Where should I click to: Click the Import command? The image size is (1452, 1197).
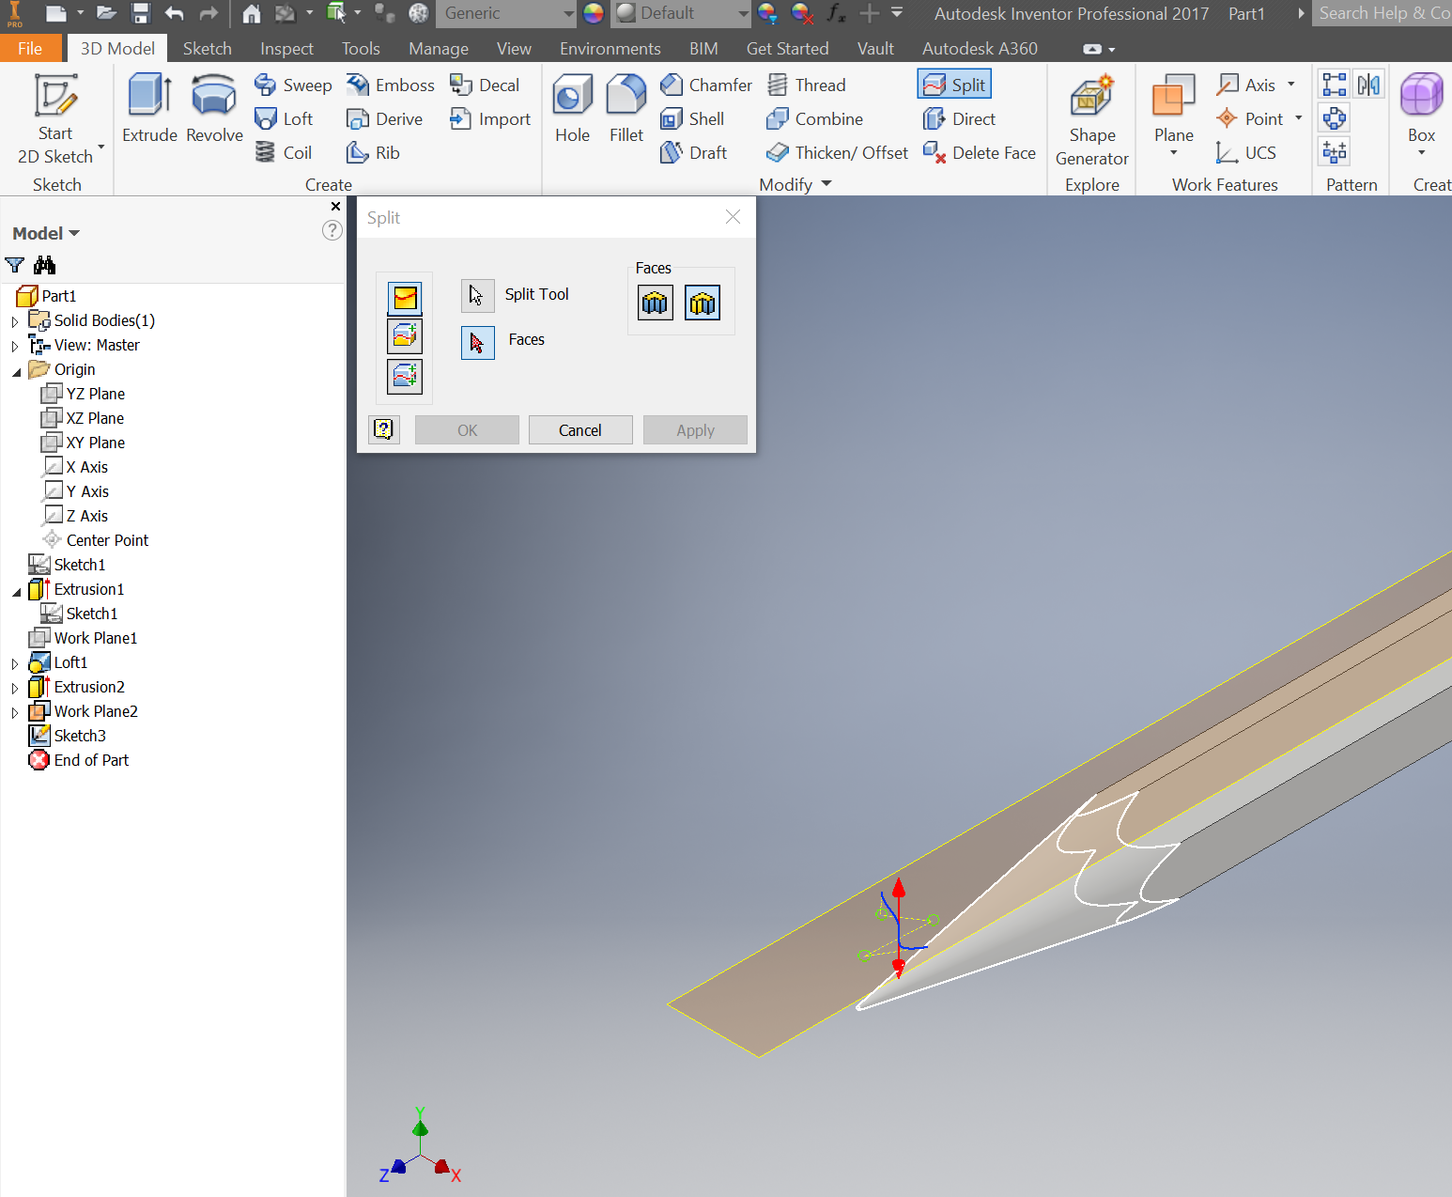click(489, 119)
